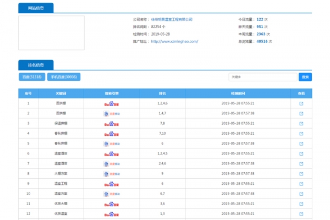Click the mobile Baidu logo in row 7
Screen dimensions: 330x220
[112, 164]
